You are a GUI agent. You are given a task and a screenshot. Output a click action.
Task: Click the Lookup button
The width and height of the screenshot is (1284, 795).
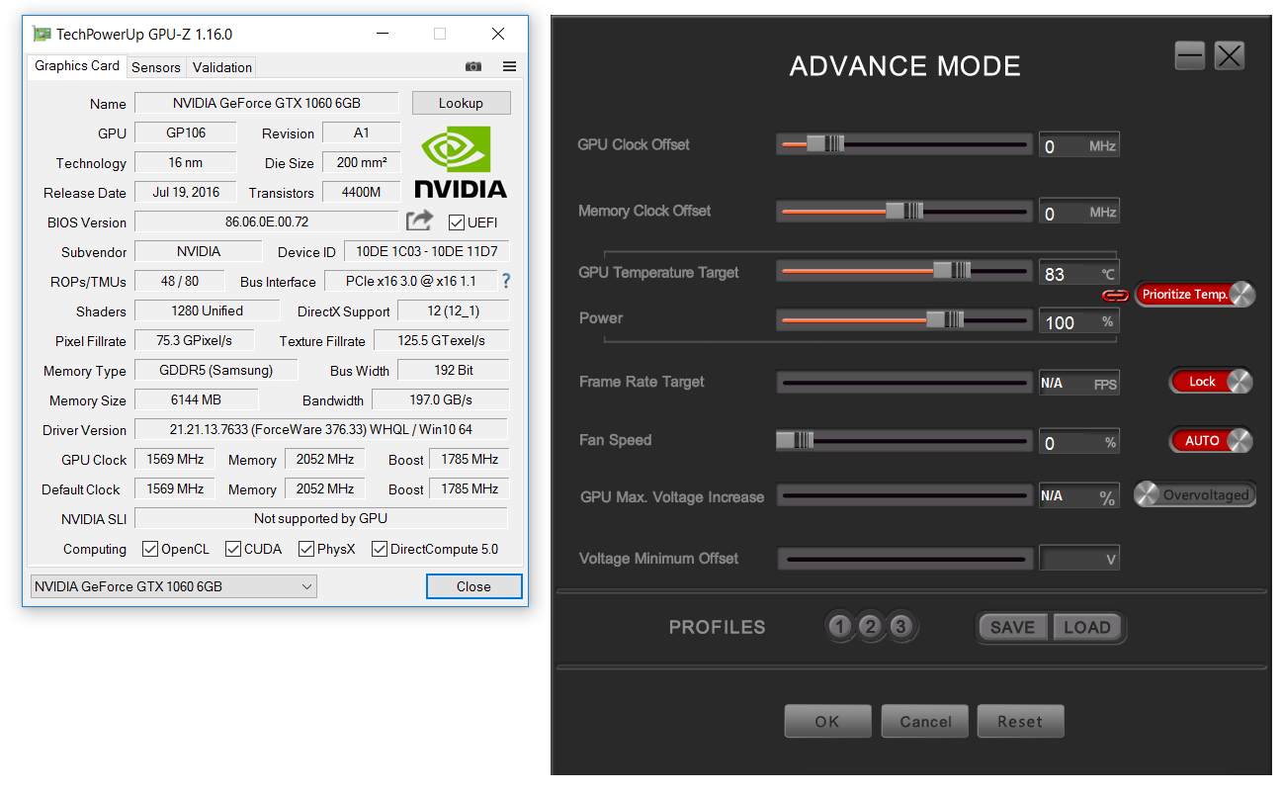click(x=461, y=103)
